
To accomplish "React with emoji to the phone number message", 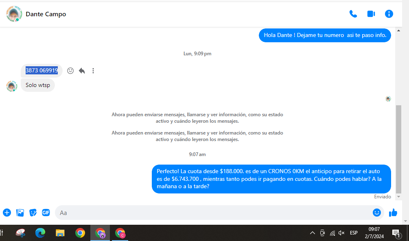I will coord(70,71).
